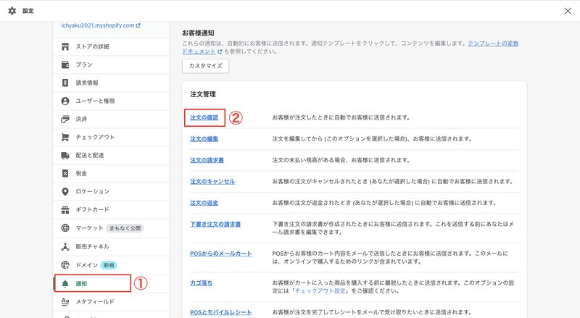Close the settings window
Viewport: 580px width, 318px height.
[568, 11]
